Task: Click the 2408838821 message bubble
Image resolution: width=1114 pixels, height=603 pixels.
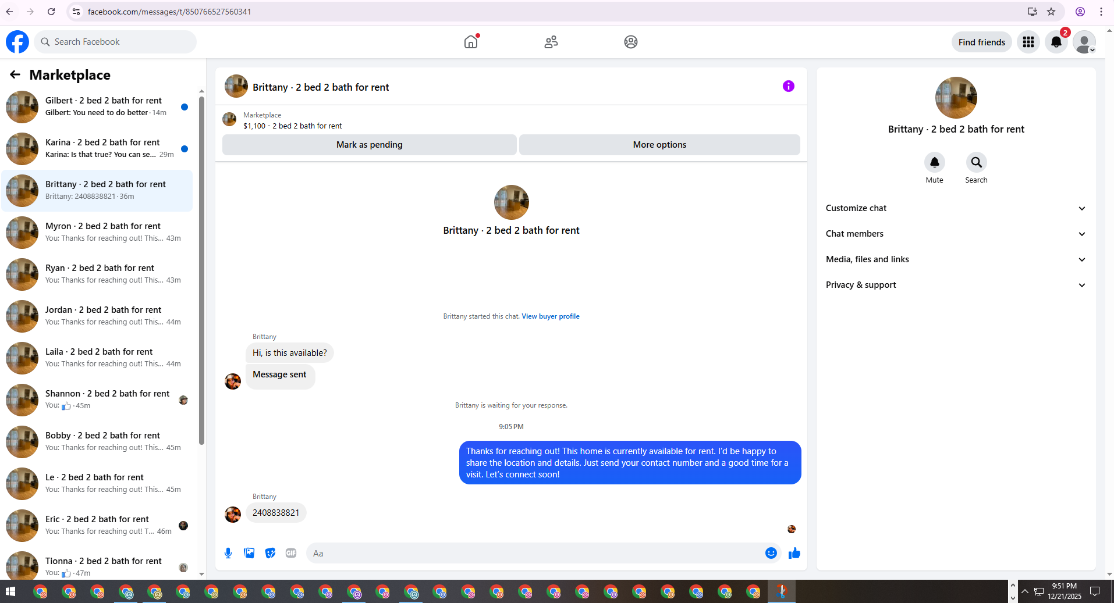Action: (x=276, y=513)
